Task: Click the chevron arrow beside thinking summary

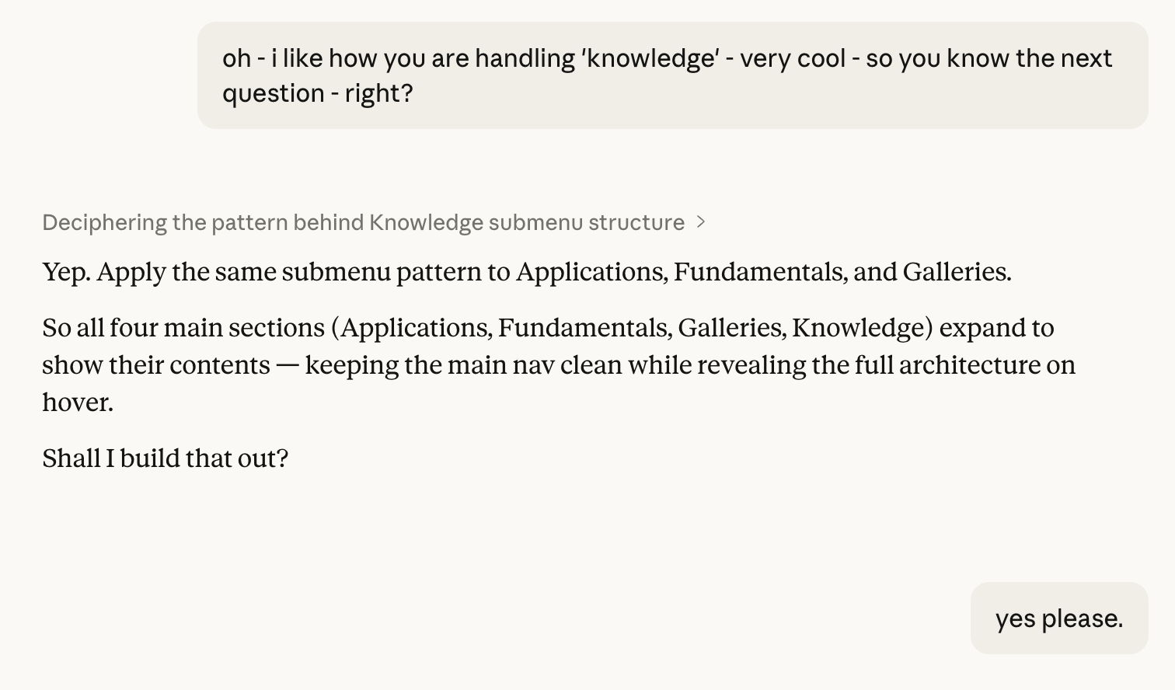Action: click(701, 222)
